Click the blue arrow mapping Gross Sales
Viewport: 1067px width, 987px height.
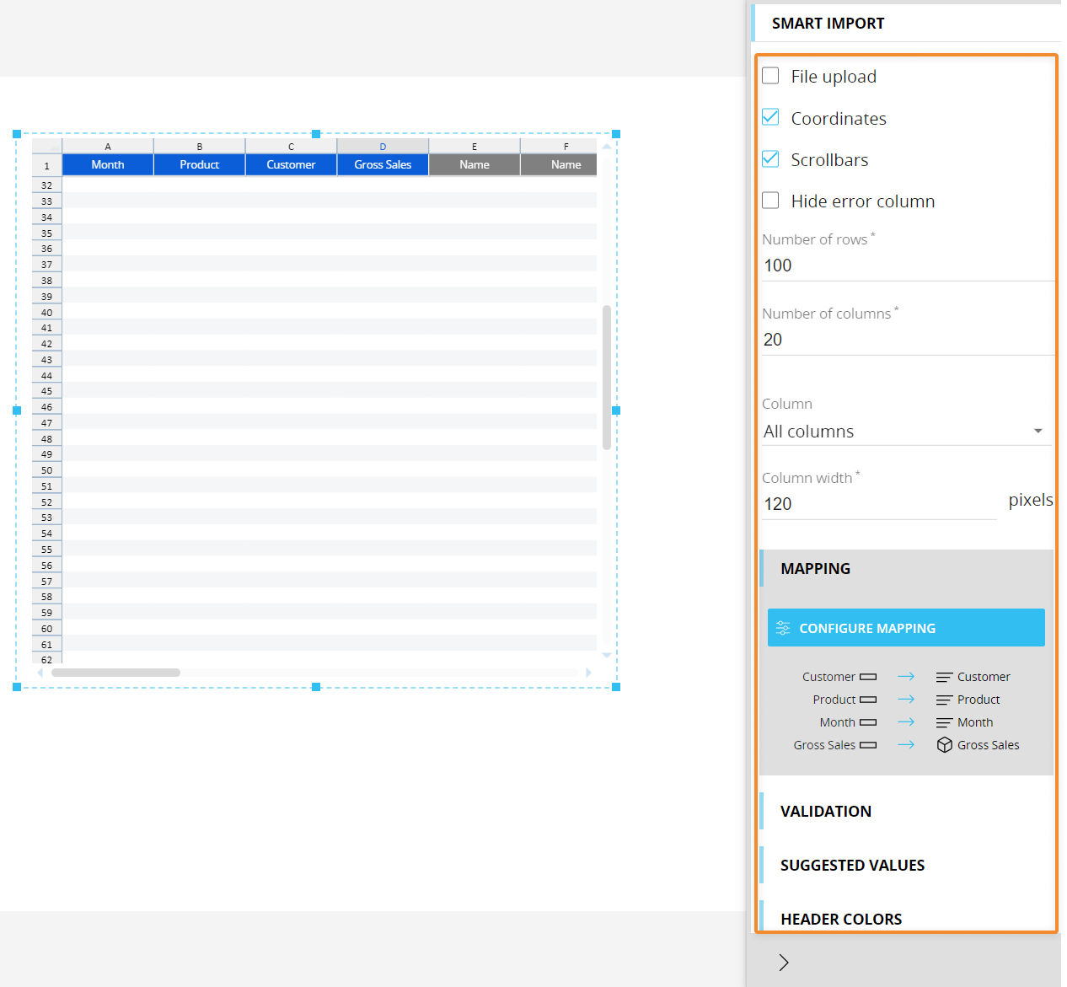pos(907,744)
